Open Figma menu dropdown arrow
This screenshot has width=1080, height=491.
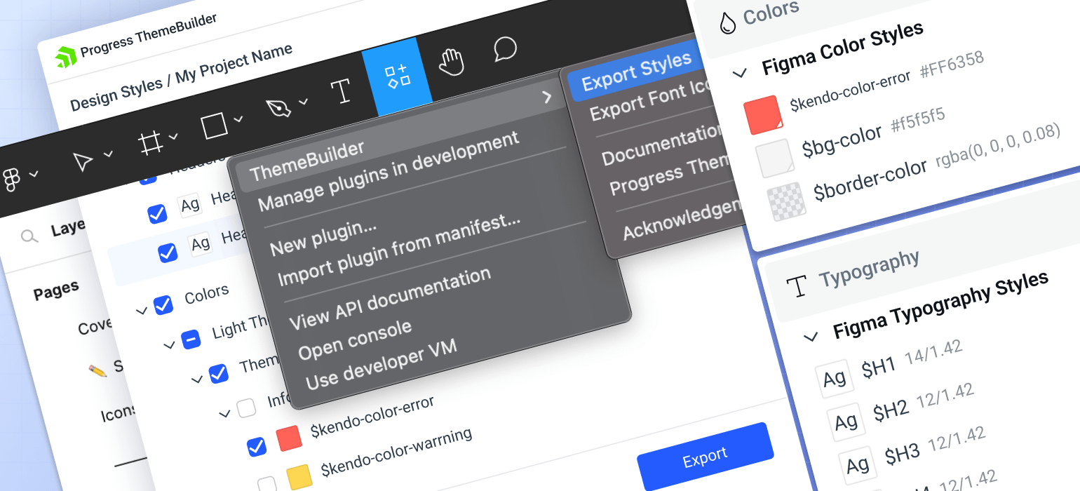pyautogui.click(x=33, y=173)
